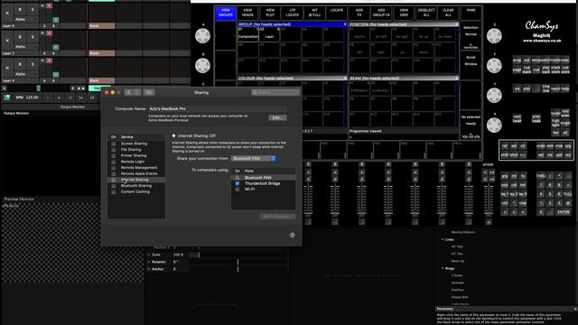578x325 pixels.
Task: Click the ADD FX soft button
Action: 359,13
